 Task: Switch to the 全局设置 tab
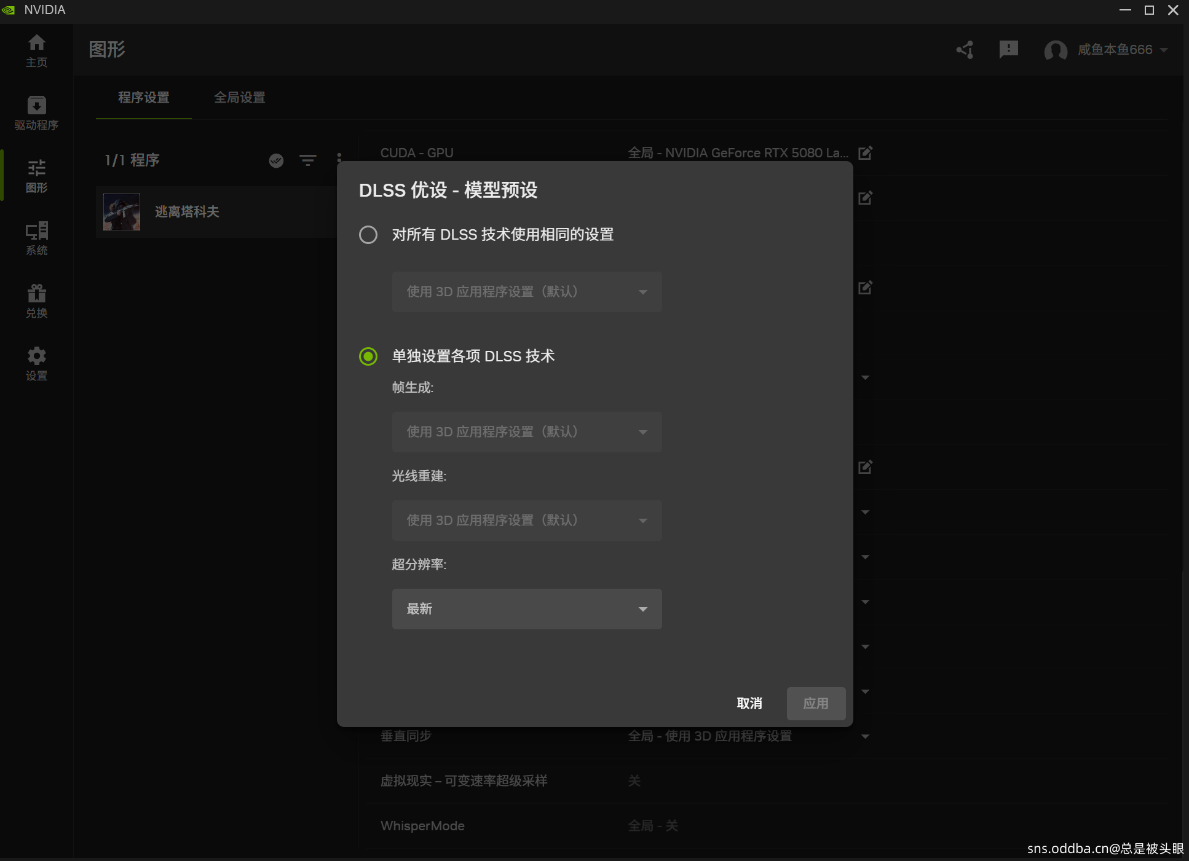[x=239, y=97]
